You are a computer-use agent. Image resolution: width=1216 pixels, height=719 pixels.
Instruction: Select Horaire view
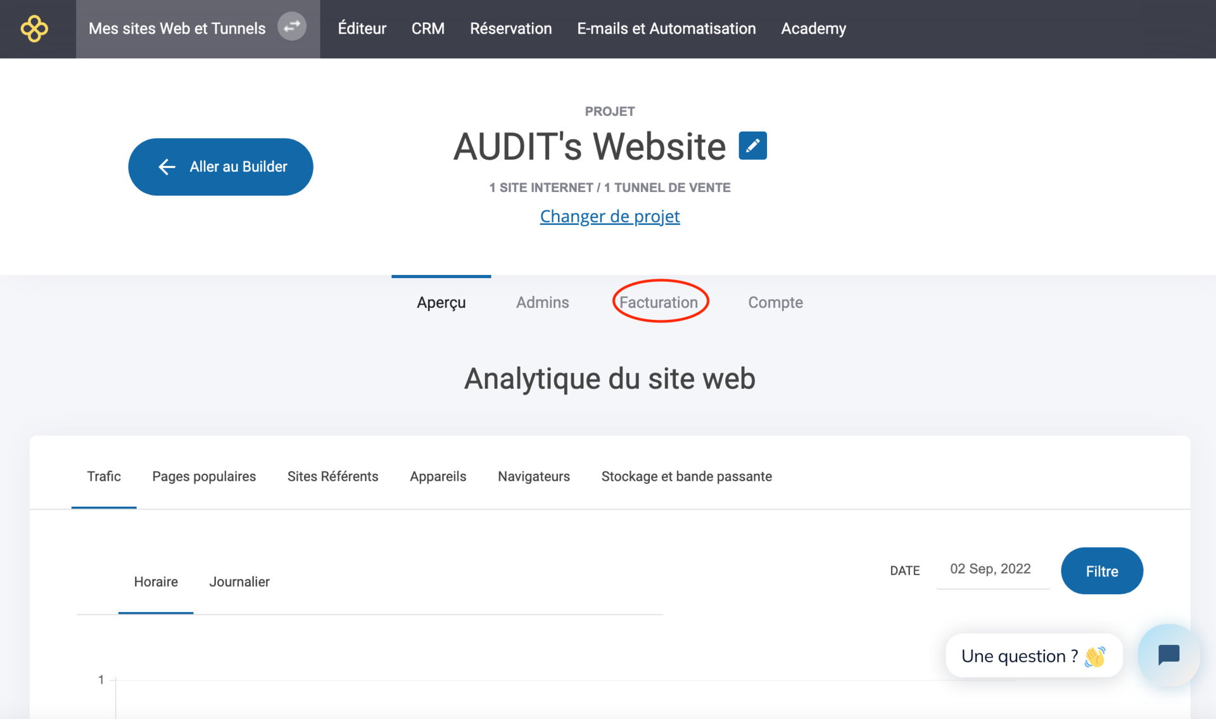pyautogui.click(x=156, y=582)
